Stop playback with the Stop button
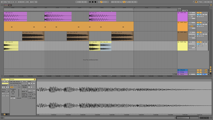213x120 pixels. tap(93, 2)
